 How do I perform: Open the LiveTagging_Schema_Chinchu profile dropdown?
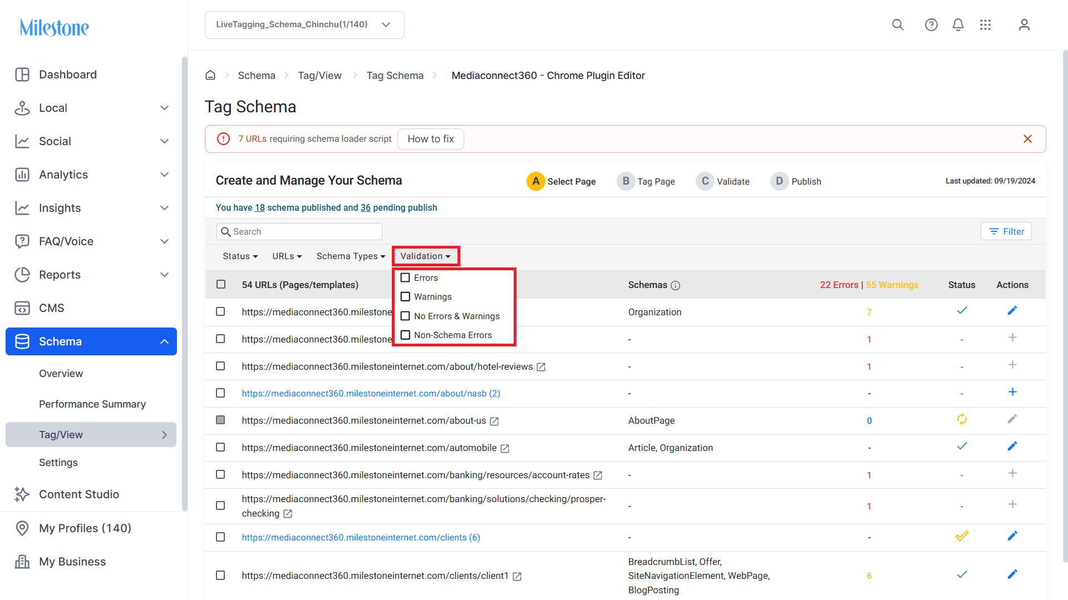[304, 25]
